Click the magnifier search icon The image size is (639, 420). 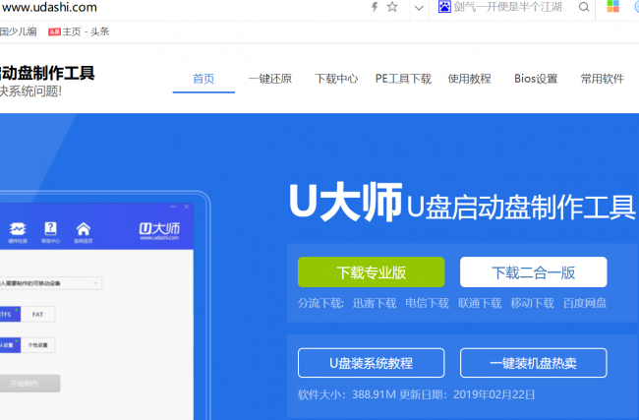(x=584, y=7)
